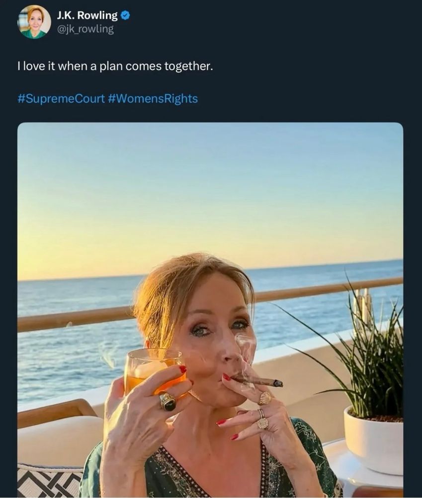The image size is (422, 498).
Task: Click the green embroidered dress in the photo
Action: [x=209, y=467]
